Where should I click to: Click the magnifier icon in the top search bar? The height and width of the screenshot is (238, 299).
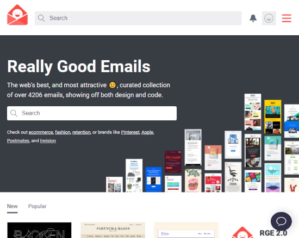41,18
